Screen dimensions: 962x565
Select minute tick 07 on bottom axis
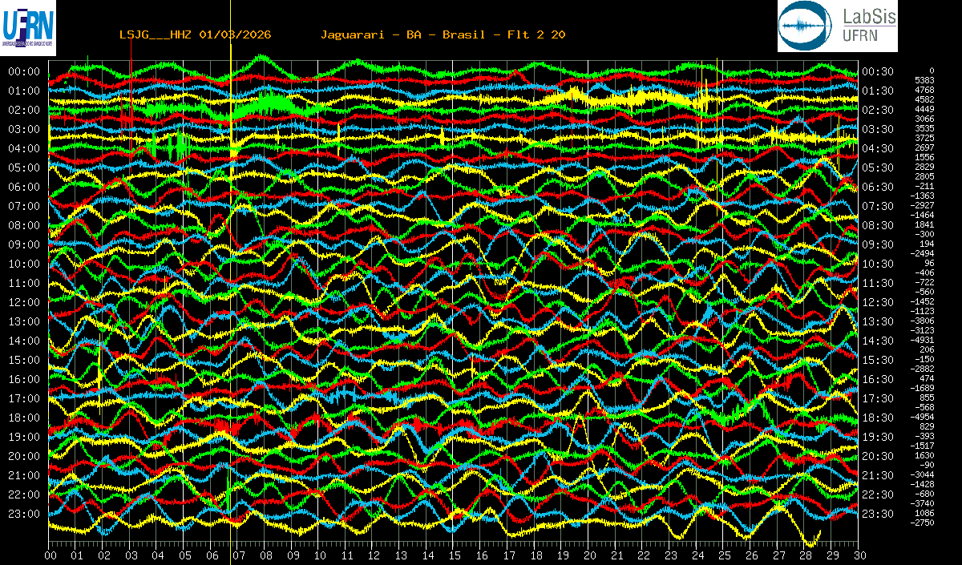coord(239,555)
